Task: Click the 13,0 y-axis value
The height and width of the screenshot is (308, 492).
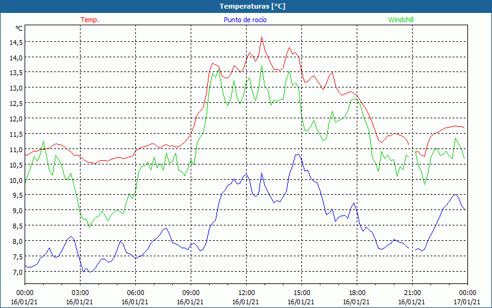Action: (x=16, y=88)
